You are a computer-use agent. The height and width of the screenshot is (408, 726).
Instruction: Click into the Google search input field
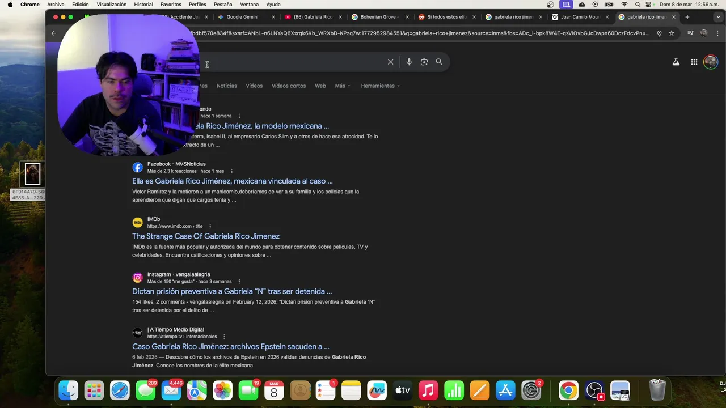click(292, 62)
